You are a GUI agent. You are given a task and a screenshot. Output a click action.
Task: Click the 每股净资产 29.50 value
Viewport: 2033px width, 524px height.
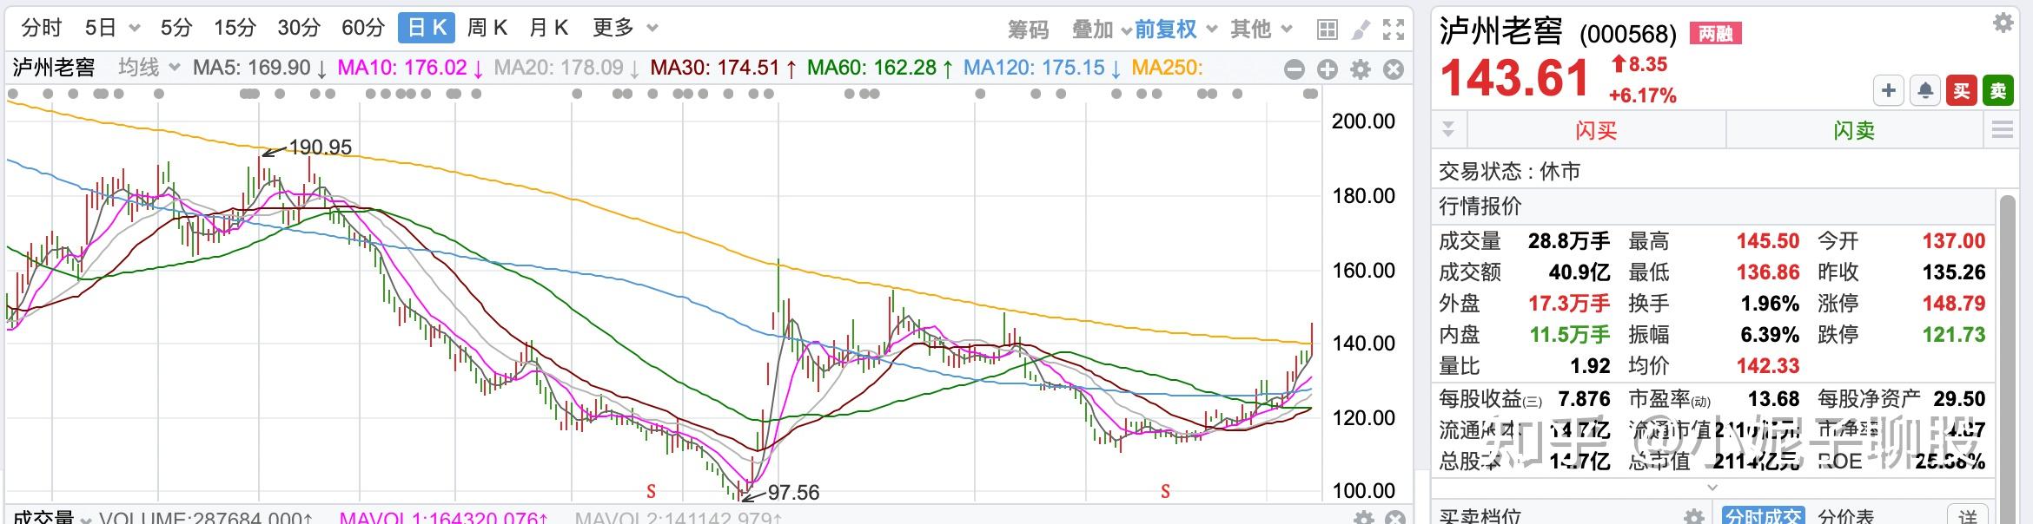(x=1959, y=399)
